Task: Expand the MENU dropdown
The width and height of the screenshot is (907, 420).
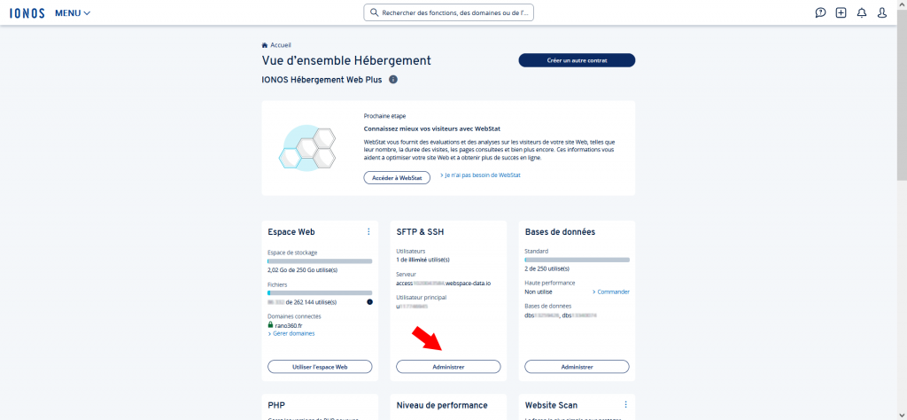Action: coord(73,12)
